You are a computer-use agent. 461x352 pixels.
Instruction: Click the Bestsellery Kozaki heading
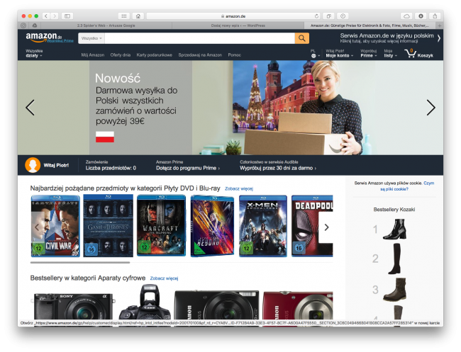(x=394, y=210)
